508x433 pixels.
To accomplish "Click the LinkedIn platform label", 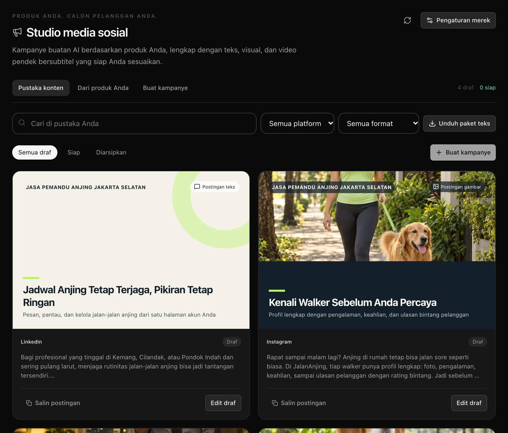I will point(31,342).
